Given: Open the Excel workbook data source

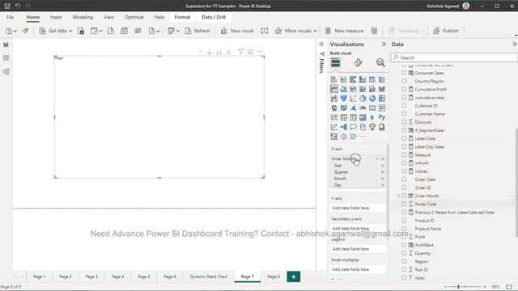Looking at the screenshot, I should point(81,31).
